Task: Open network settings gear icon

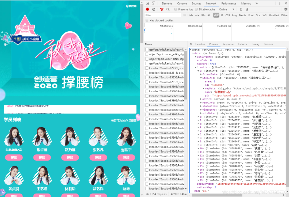Action: click(x=286, y=9)
